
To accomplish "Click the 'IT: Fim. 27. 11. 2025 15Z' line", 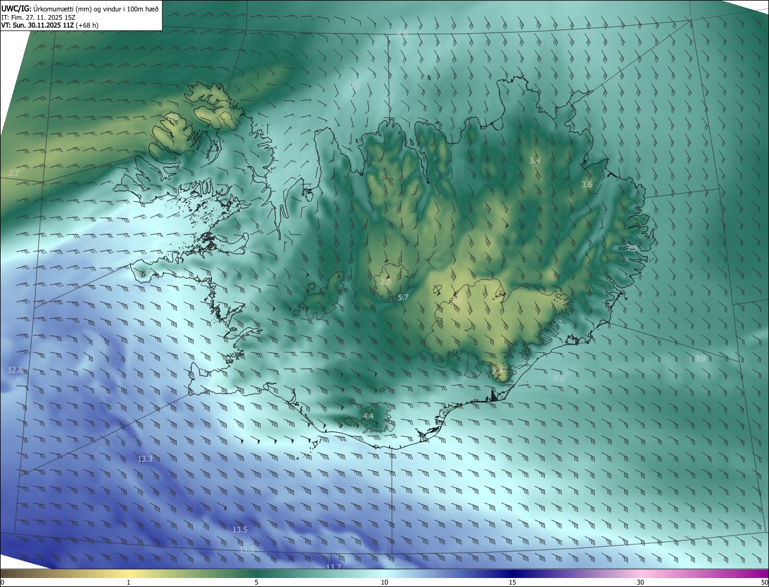I will click(x=38, y=17).
